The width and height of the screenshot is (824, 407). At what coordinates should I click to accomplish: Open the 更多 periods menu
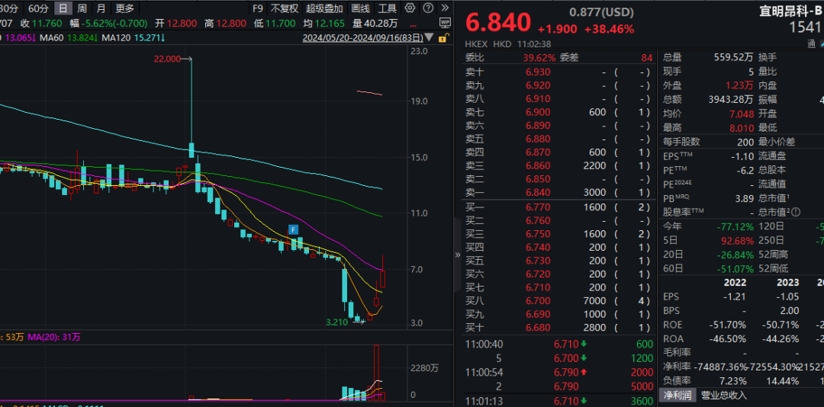[124, 8]
